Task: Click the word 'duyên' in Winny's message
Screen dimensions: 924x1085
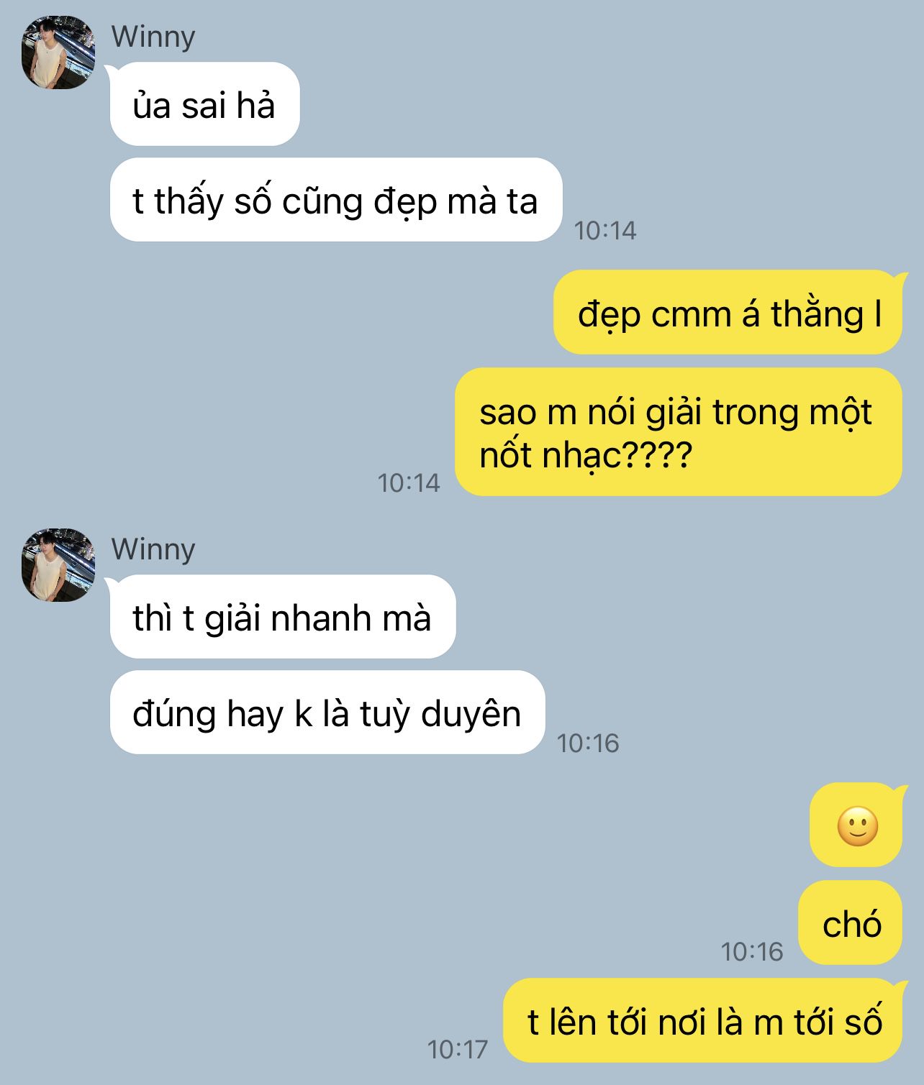Action: 471,715
